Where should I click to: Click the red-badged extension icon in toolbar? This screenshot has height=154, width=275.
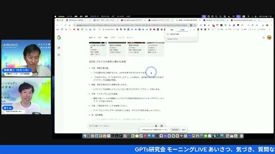pos(213,25)
